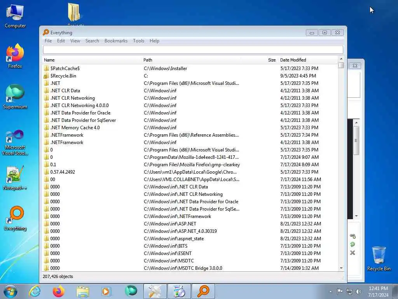Open the Supermium desktop shortcut
Screen dimensions: 398x299
[15, 97]
